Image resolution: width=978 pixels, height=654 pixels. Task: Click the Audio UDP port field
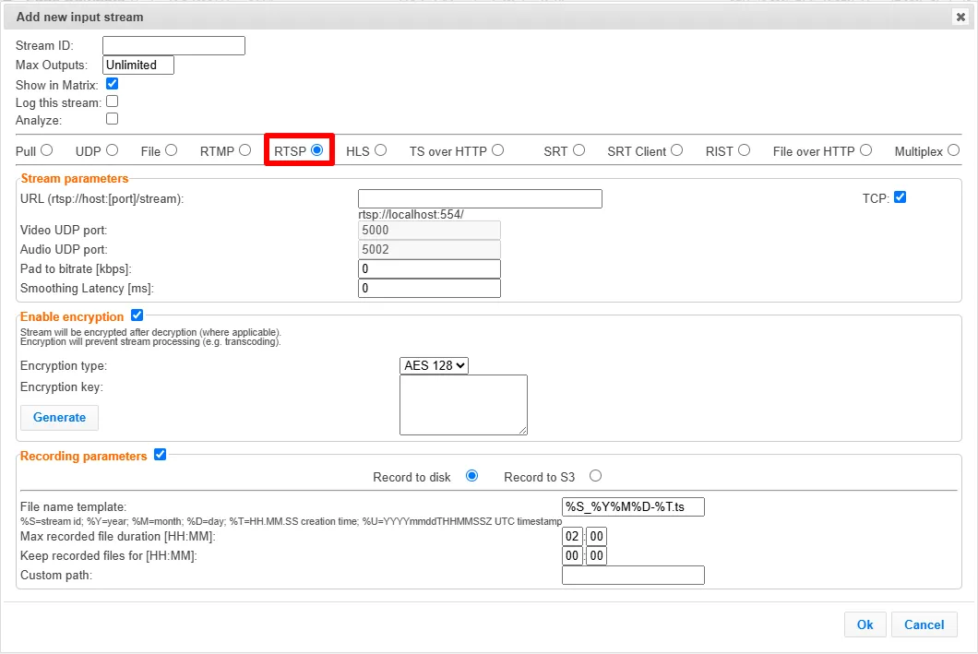[x=429, y=249]
